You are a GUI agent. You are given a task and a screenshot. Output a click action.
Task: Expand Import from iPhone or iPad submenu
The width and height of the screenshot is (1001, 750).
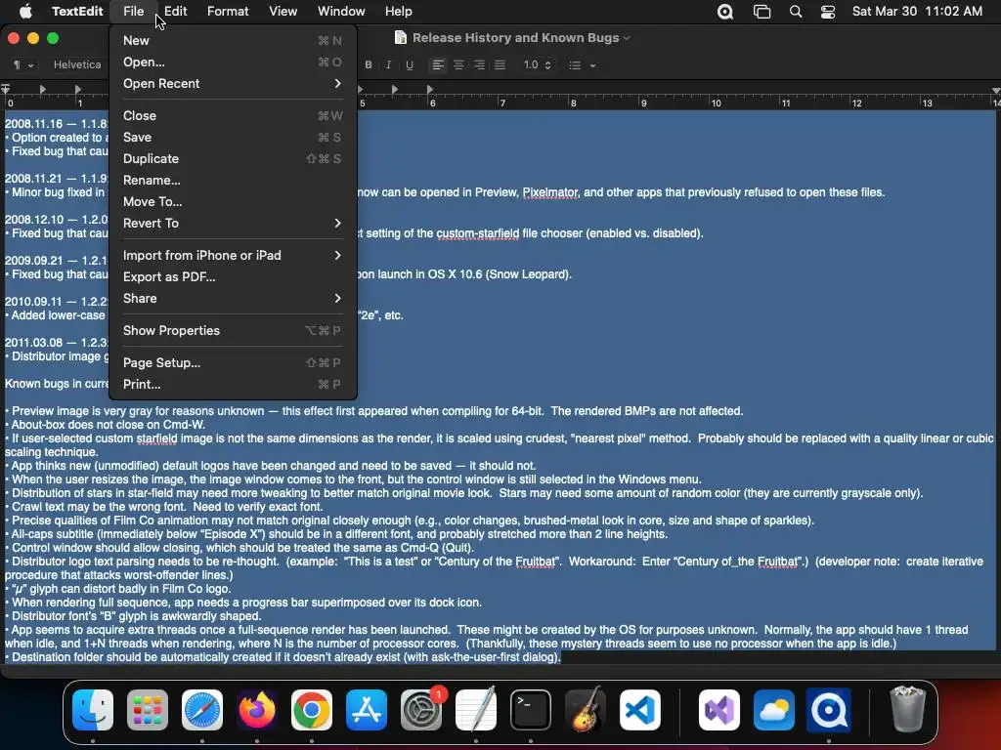coord(233,255)
